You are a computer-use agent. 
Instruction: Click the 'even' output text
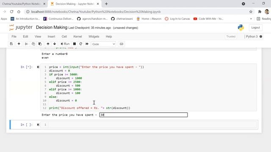[45, 58]
